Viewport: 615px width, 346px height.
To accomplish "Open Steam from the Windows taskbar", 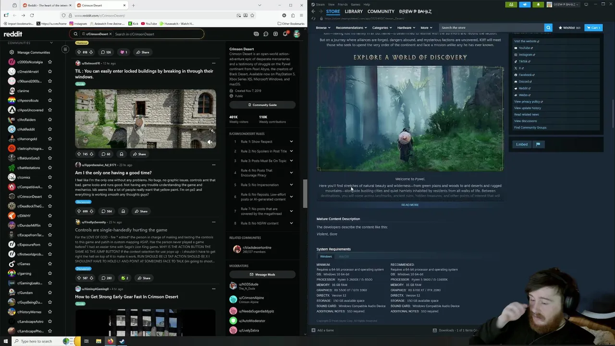I will pyautogui.click(x=122, y=341).
